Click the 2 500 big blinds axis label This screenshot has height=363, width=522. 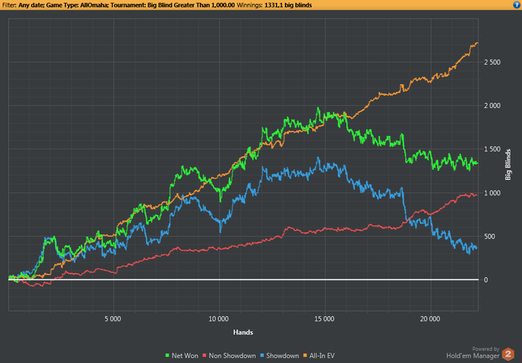[492, 62]
